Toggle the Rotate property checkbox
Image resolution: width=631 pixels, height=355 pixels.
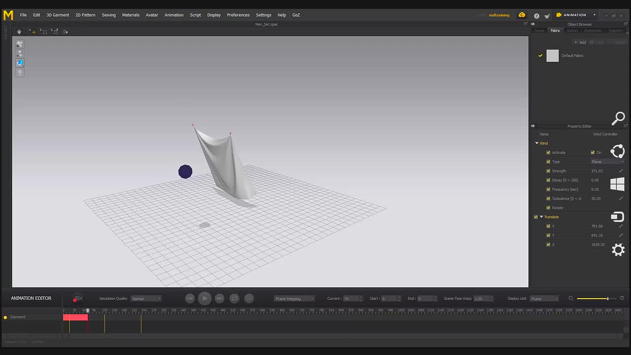coord(548,208)
